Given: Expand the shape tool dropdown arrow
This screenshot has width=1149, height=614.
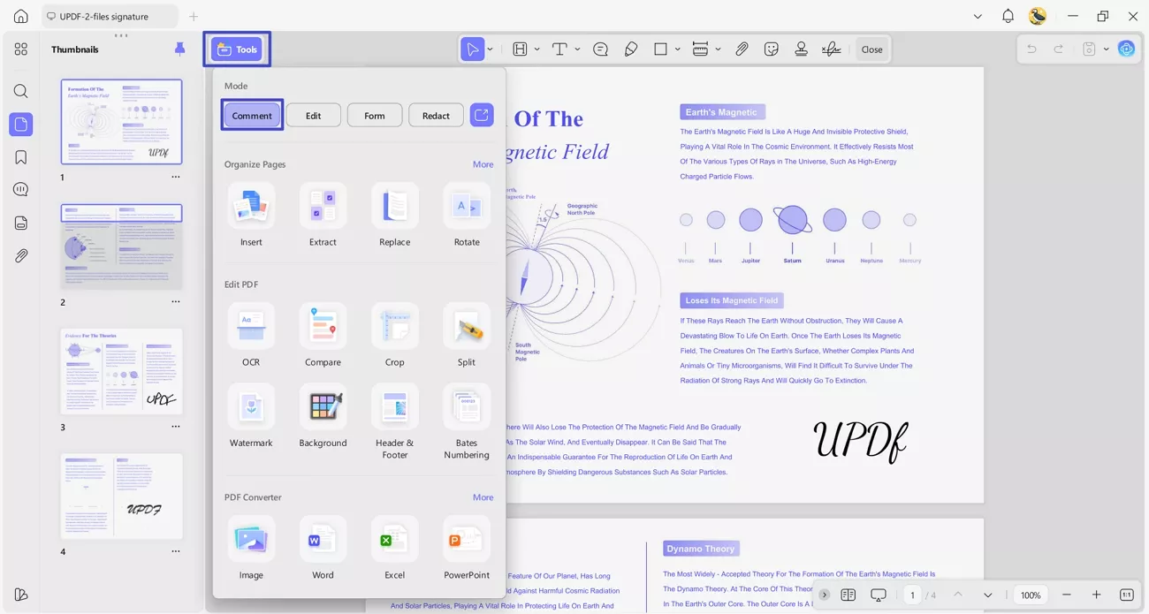Looking at the screenshot, I should (677, 49).
